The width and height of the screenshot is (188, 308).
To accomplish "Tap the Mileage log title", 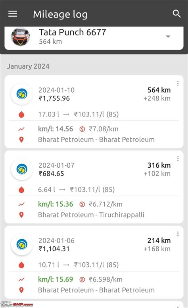I will [x=60, y=15].
